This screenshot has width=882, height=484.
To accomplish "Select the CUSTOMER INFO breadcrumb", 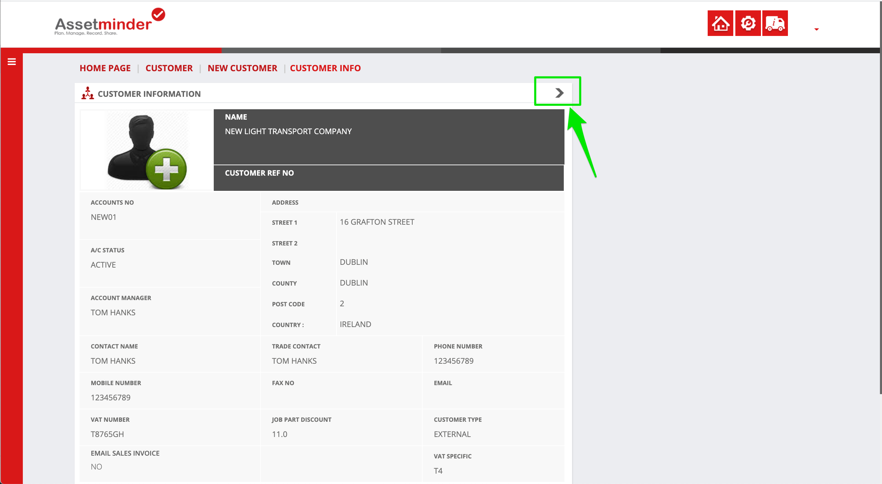I will pos(325,68).
